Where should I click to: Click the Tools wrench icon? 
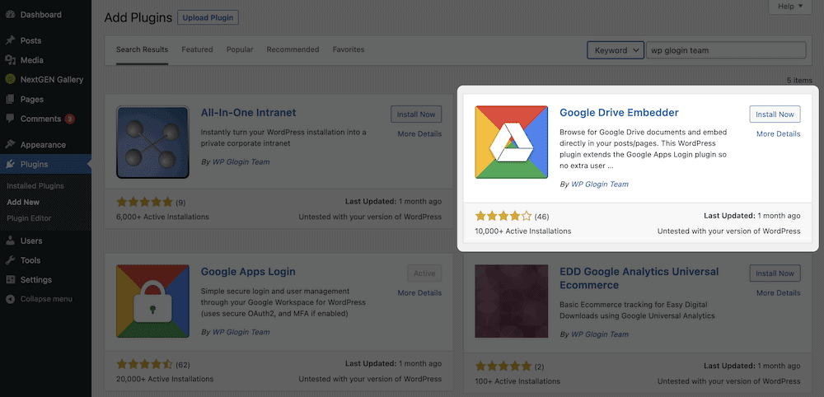point(10,260)
